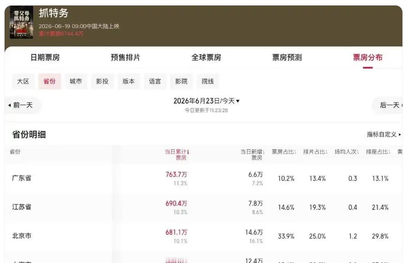Go to the previous day with 前一天
The width and height of the screenshot is (412, 263).
coord(23,105)
